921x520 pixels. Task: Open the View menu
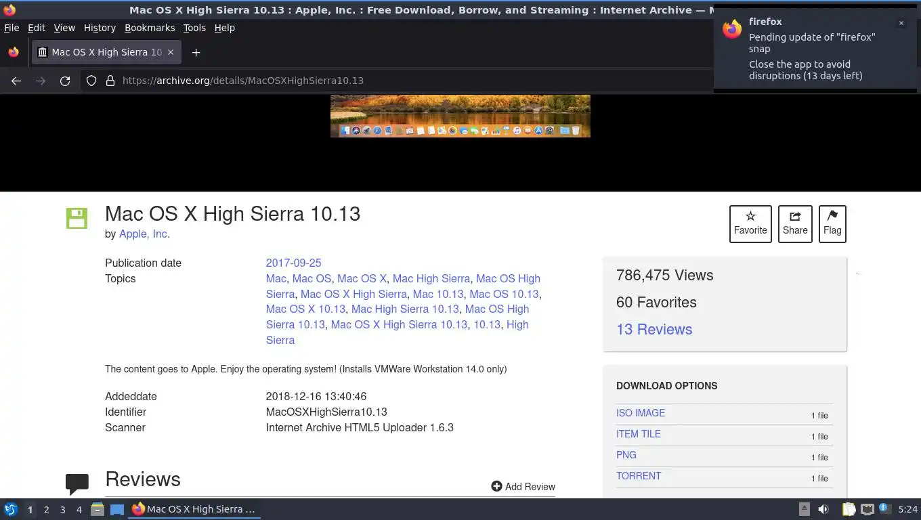[x=64, y=28]
